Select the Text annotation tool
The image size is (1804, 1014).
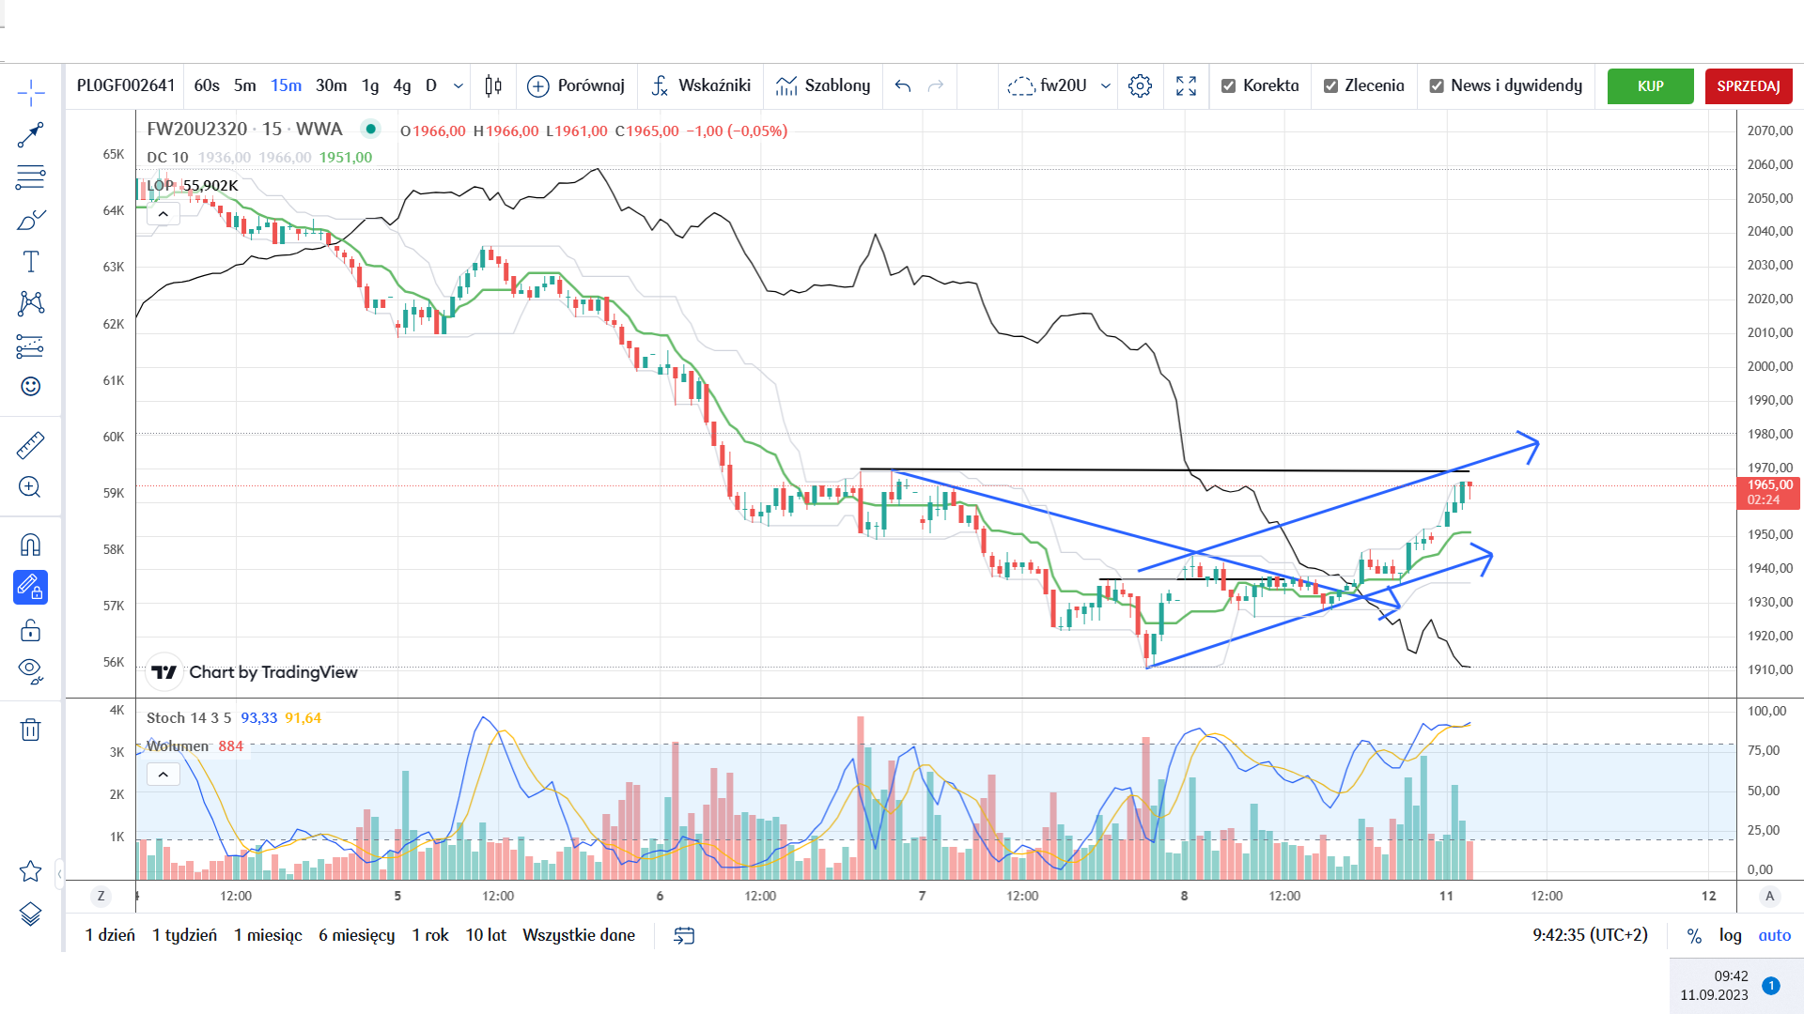(x=31, y=261)
